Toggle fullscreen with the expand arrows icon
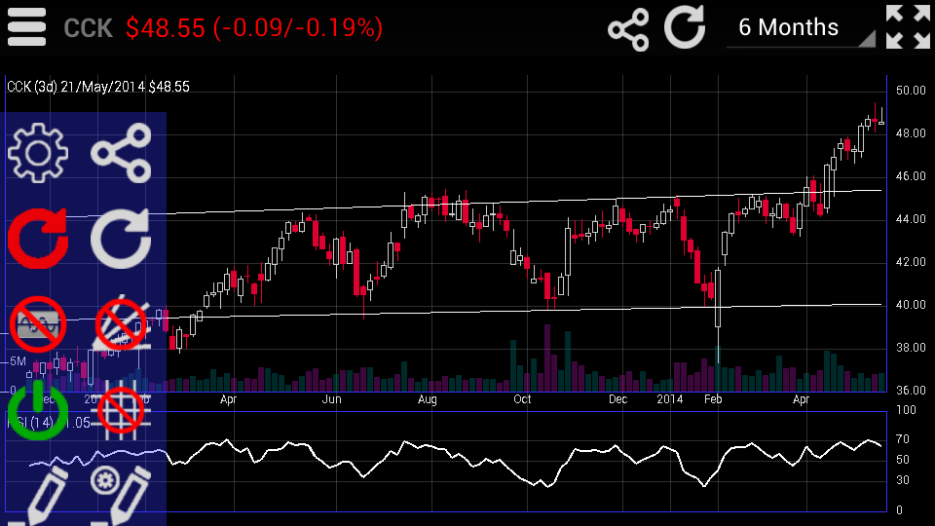The height and width of the screenshot is (526, 935). pyautogui.click(x=908, y=27)
